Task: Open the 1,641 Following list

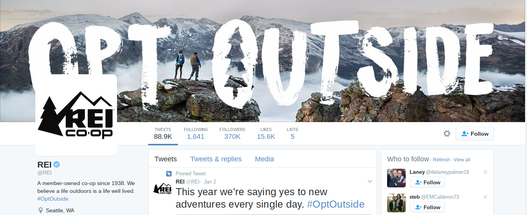Action: (x=195, y=133)
